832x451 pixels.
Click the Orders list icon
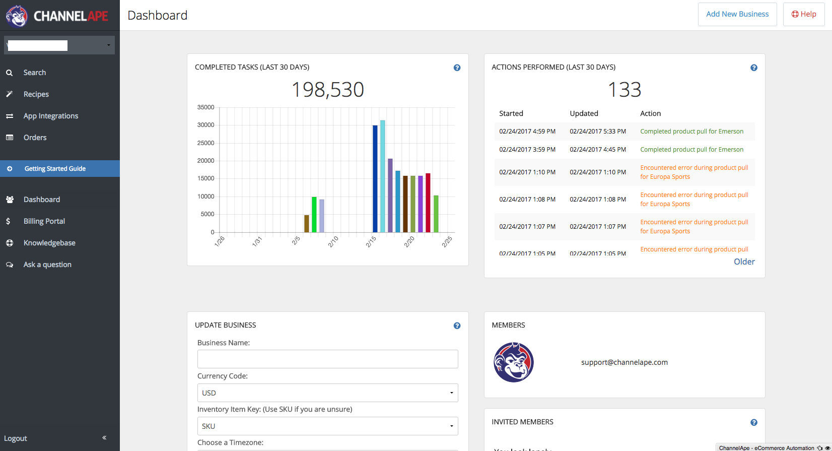[9, 138]
